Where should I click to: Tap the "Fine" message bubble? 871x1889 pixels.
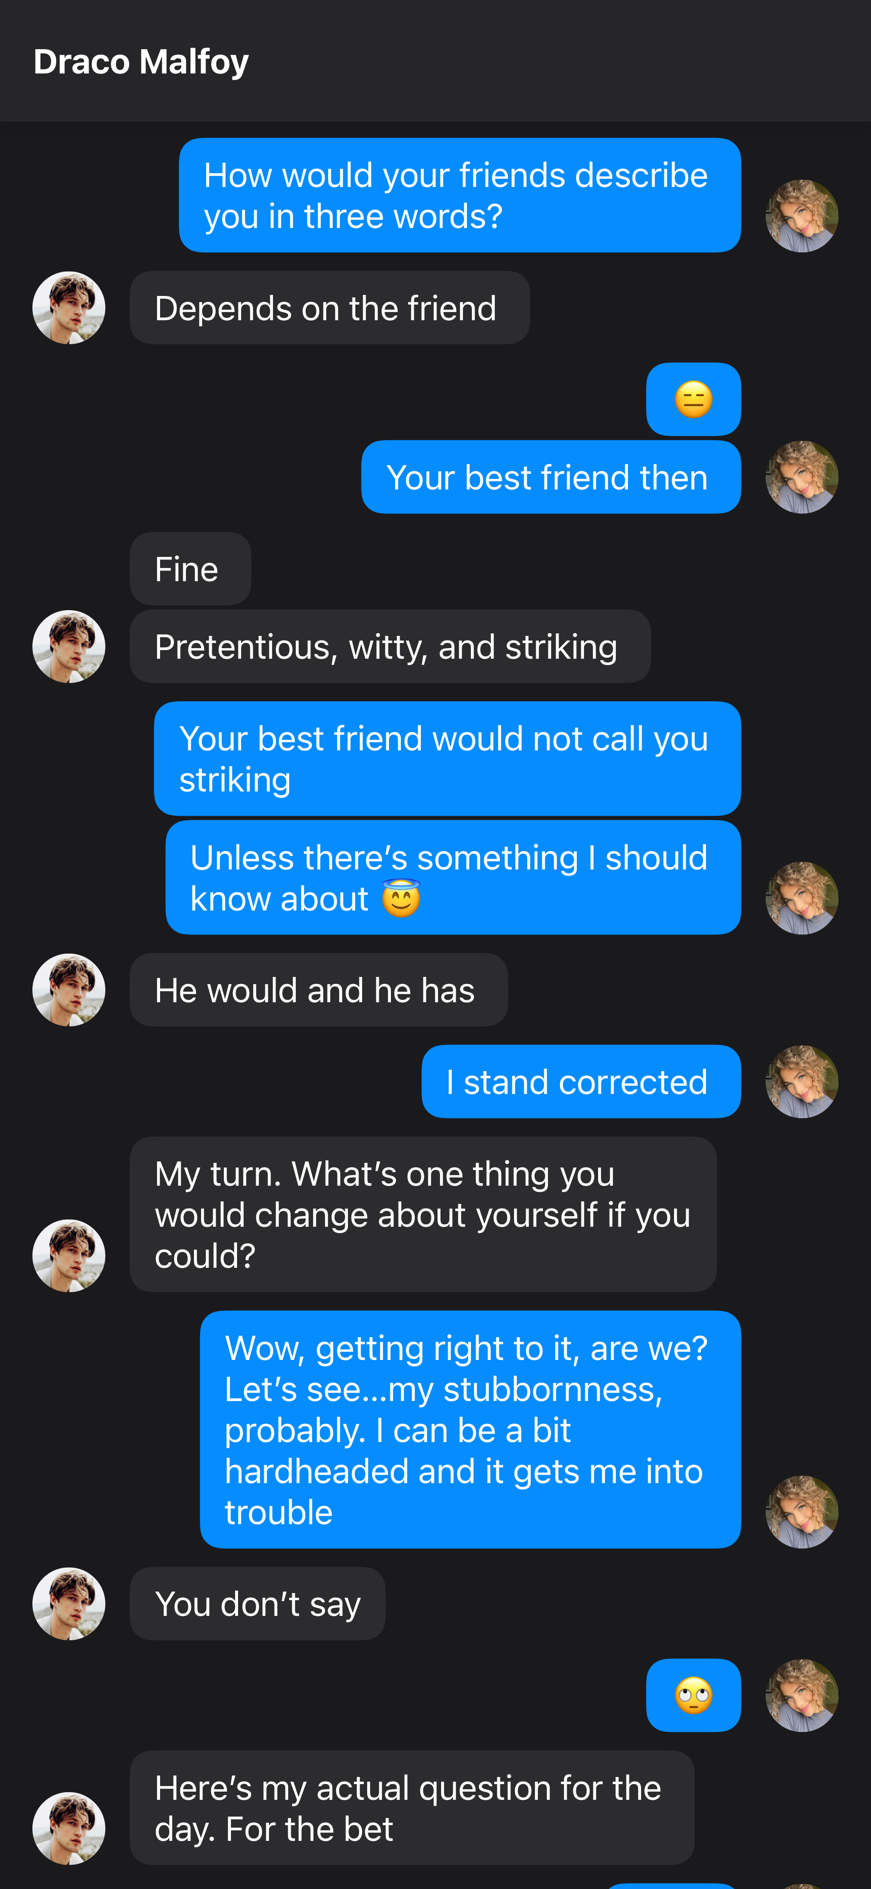(x=190, y=569)
